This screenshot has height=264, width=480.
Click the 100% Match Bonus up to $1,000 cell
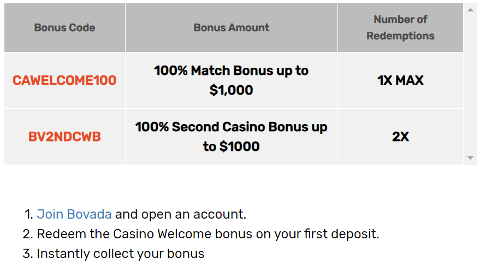click(232, 80)
